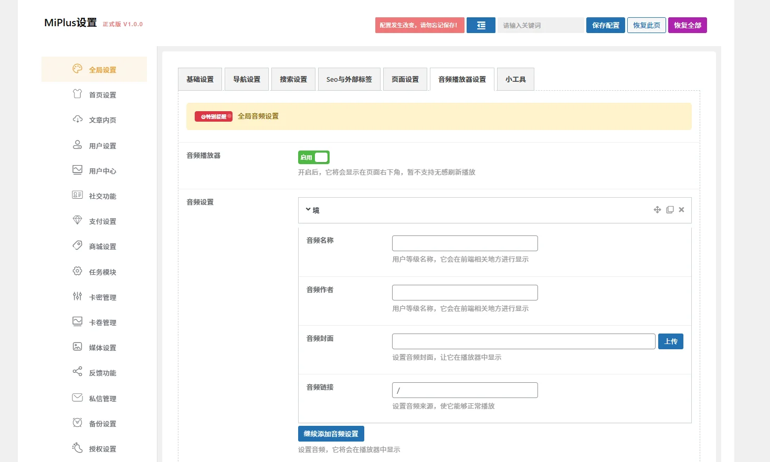The image size is (770, 462).
Task: Toggle the 音频播放器 启用 switch
Action: tap(314, 157)
